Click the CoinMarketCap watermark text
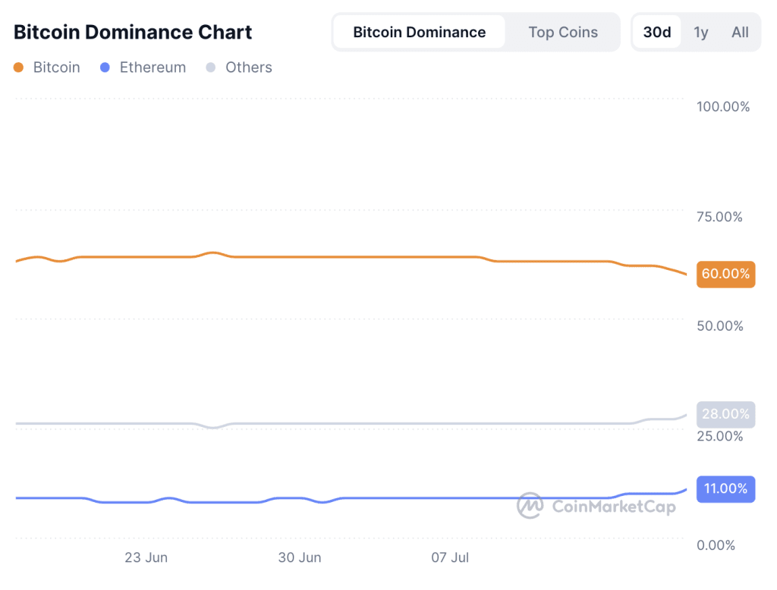The height and width of the screenshot is (590, 777). pos(614,507)
